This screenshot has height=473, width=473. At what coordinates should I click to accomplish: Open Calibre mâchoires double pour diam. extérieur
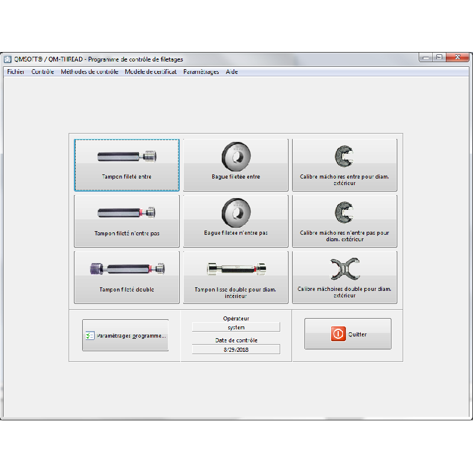[x=344, y=277]
